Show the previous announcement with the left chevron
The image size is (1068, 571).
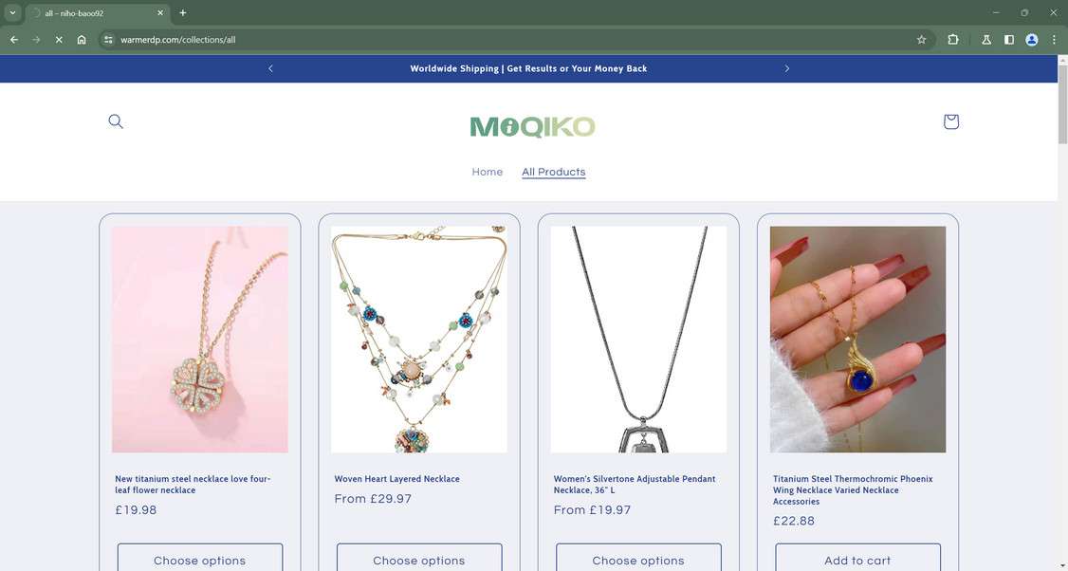pyautogui.click(x=270, y=68)
